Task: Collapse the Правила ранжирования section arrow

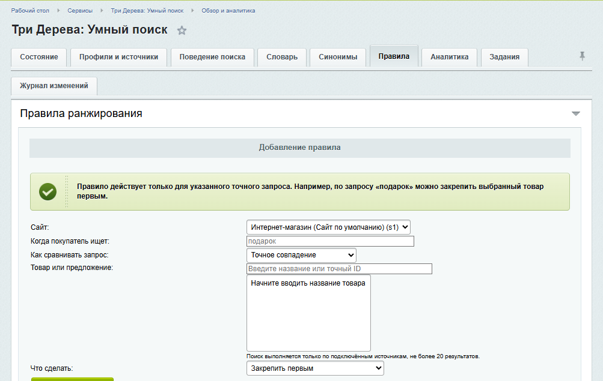Action: (575, 113)
